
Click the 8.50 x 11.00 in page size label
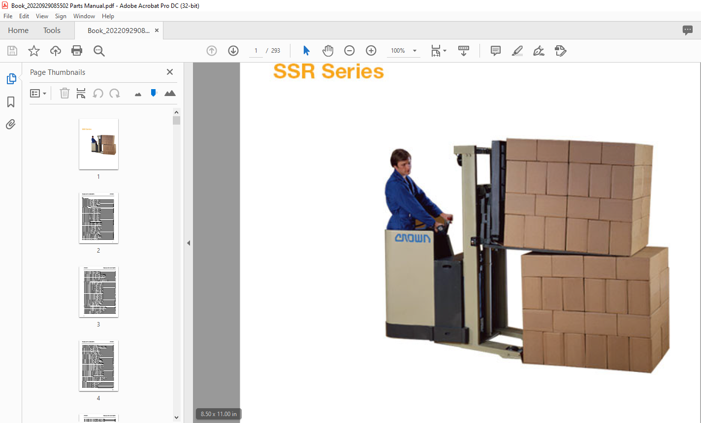click(x=219, y=414)
